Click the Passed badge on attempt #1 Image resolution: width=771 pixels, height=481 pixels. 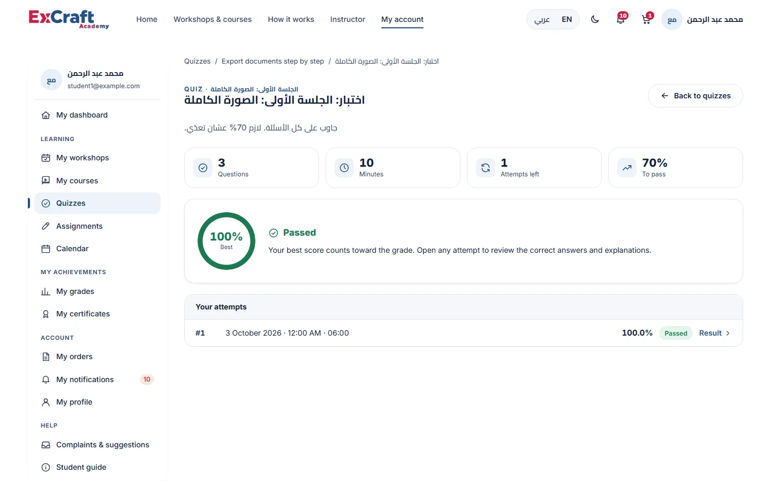(676, 333)
